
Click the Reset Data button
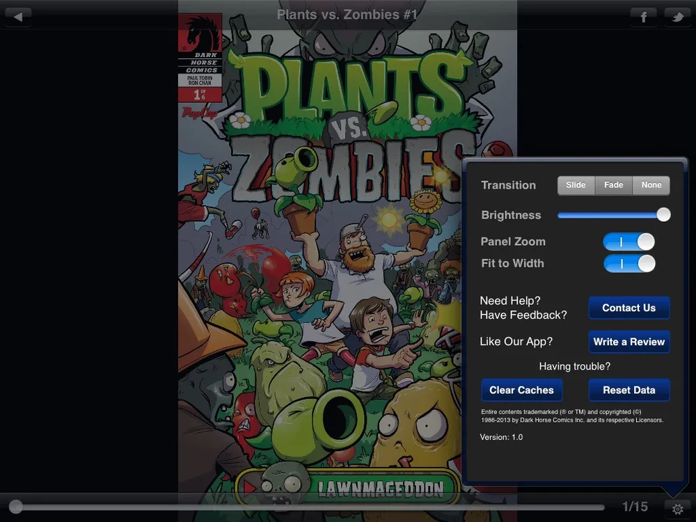[x=629, y=390]
